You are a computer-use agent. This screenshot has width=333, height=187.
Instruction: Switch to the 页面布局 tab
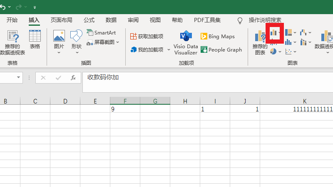[x=61, y=20]
